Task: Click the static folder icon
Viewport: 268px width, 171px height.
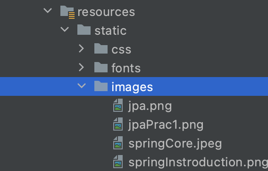Action: point(84,30)
